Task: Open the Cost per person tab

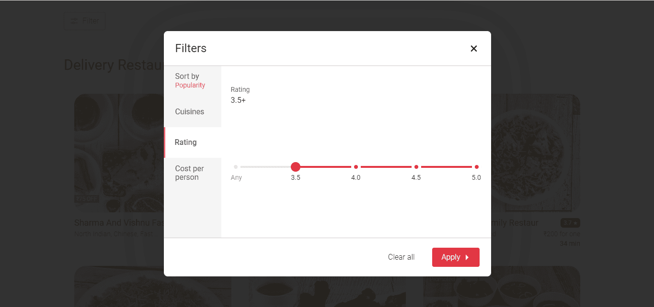Action: [193, 173]
